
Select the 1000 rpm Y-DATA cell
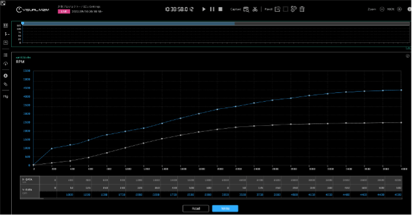point(65,195)
